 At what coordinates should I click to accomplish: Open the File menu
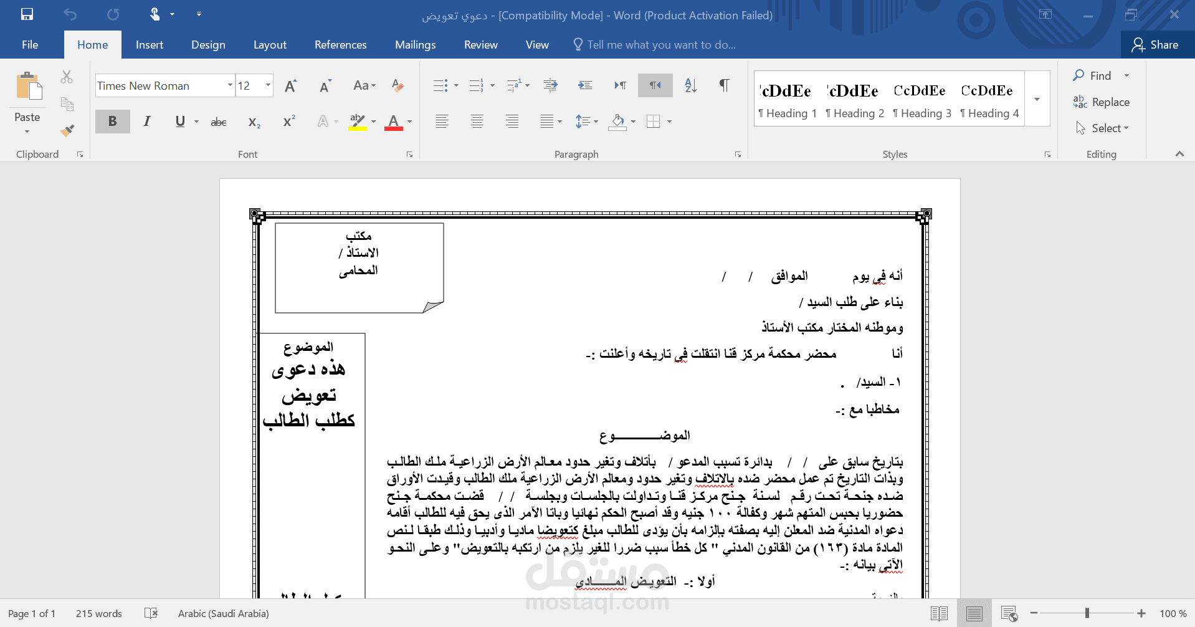tap(30, 45)
